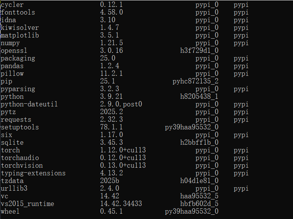Select pillow version 11.2.1
Image resolution: width=293 pixels, height=219 pixels.
click(112, 74)
